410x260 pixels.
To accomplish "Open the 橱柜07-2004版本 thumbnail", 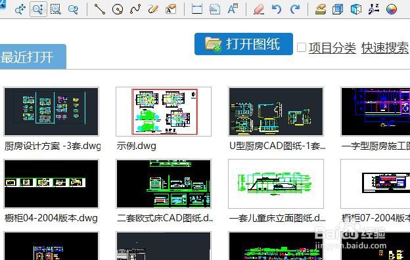I will (375, 184).
